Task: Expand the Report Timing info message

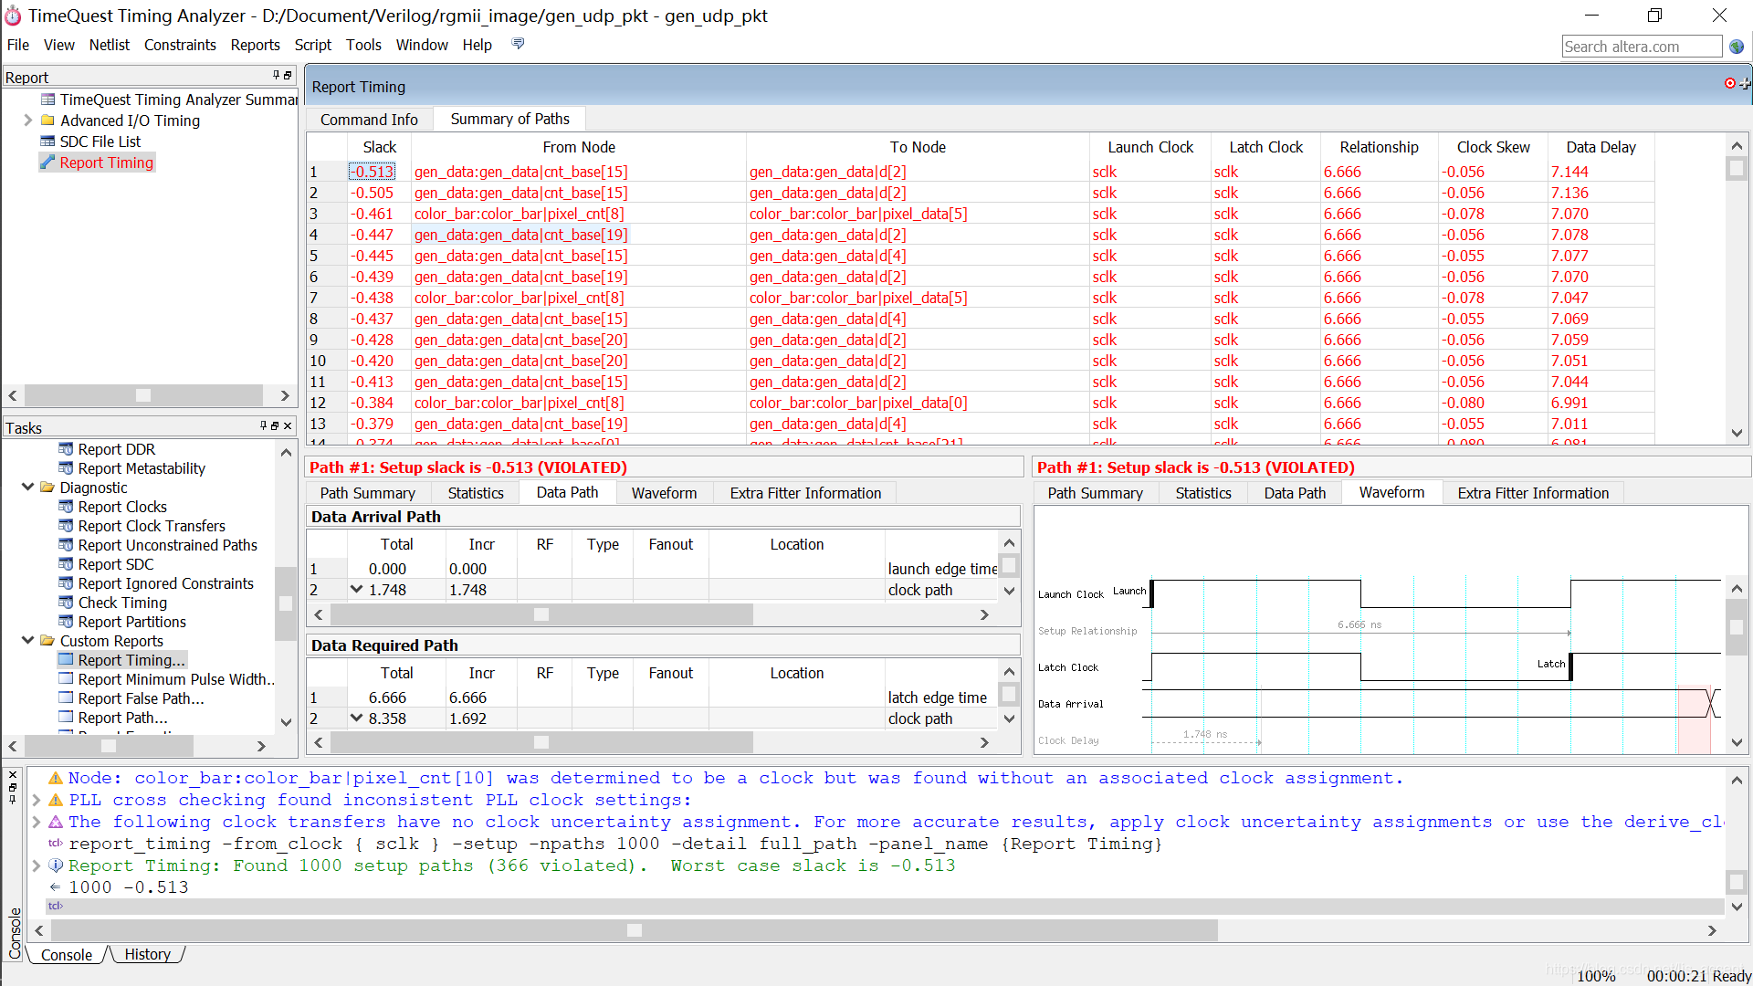Action: 37,865
